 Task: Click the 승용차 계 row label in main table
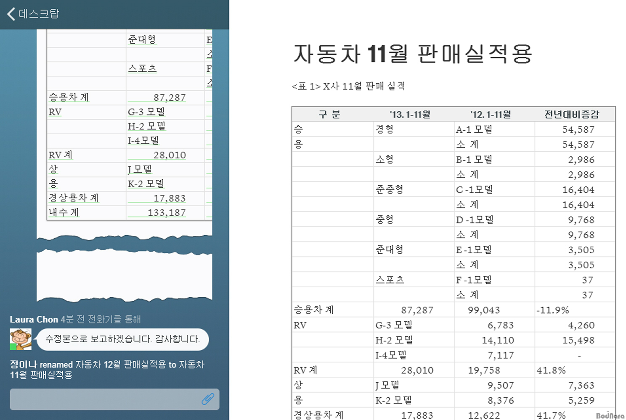[314, 310]
